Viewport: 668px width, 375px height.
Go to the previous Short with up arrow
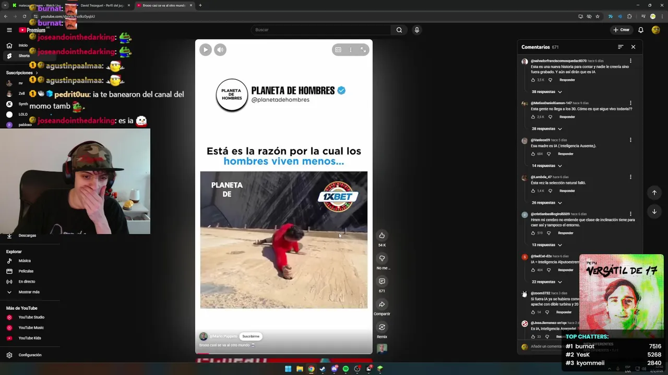654,193
